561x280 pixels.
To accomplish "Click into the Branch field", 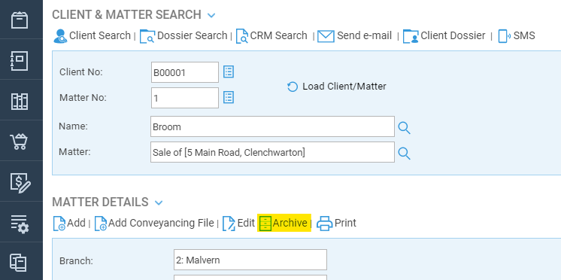I will coord(250,260).
